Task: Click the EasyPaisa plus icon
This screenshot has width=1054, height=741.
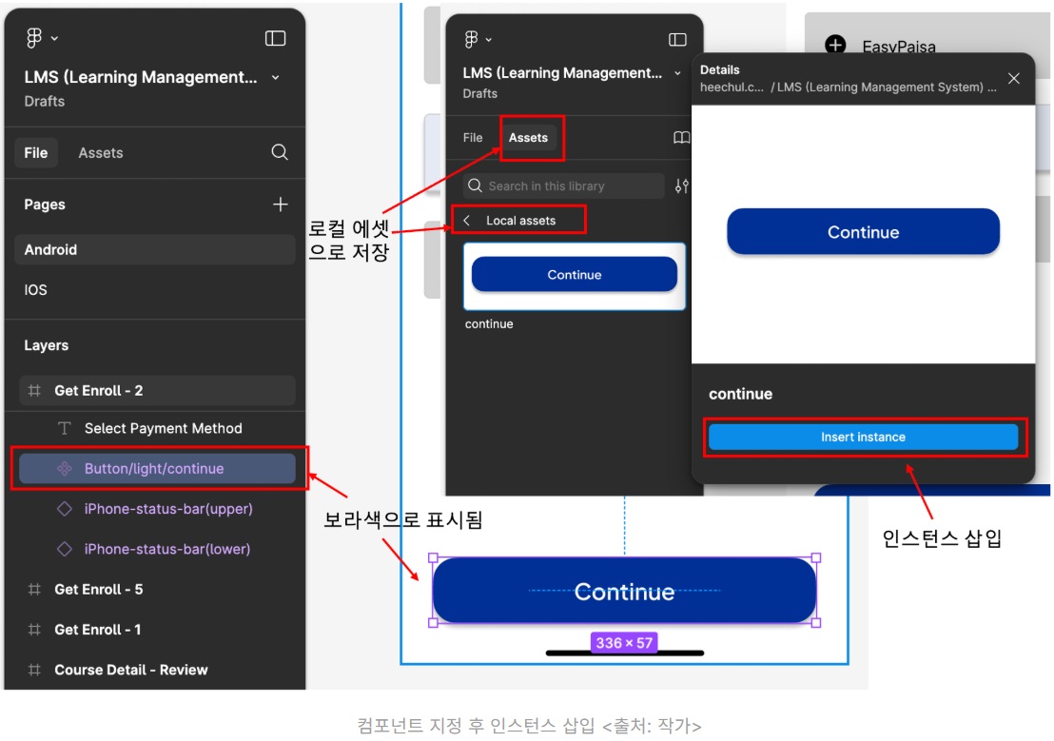Action: pyautogui.click(x=835, y=46)
